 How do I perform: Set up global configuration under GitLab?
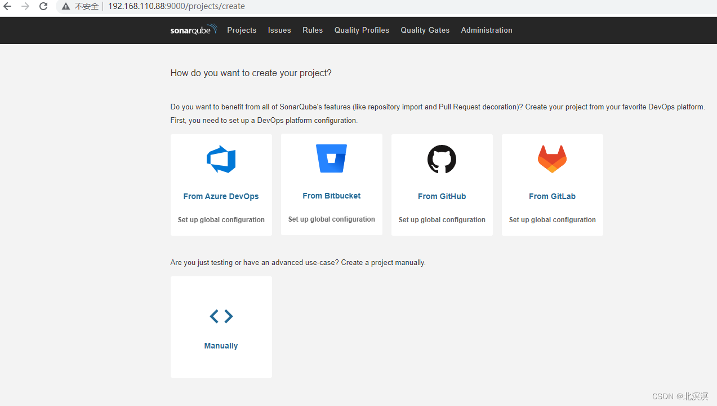click(x=552, y=220)
